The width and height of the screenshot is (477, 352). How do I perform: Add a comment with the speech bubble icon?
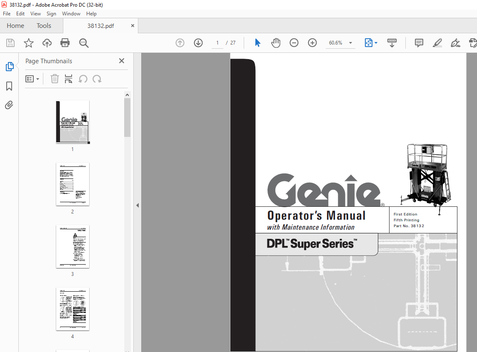point(419,43)
